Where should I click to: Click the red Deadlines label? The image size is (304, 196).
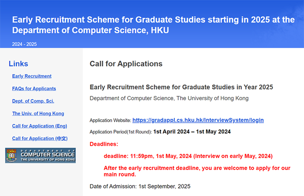pos(104,144)
